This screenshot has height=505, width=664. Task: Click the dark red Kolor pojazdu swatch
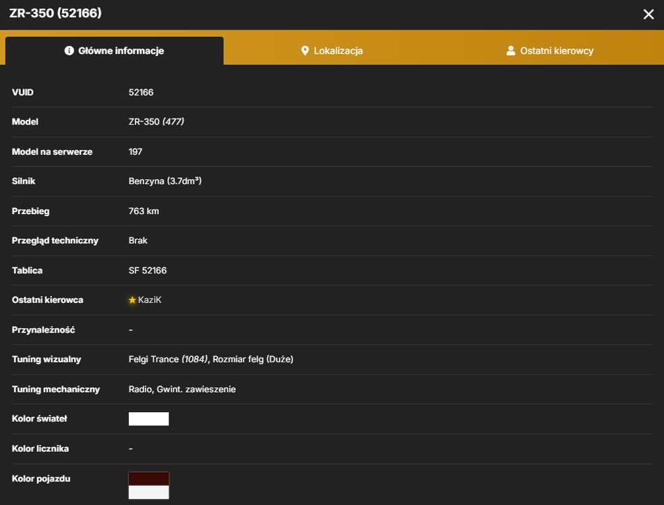[x=148, y=479]
